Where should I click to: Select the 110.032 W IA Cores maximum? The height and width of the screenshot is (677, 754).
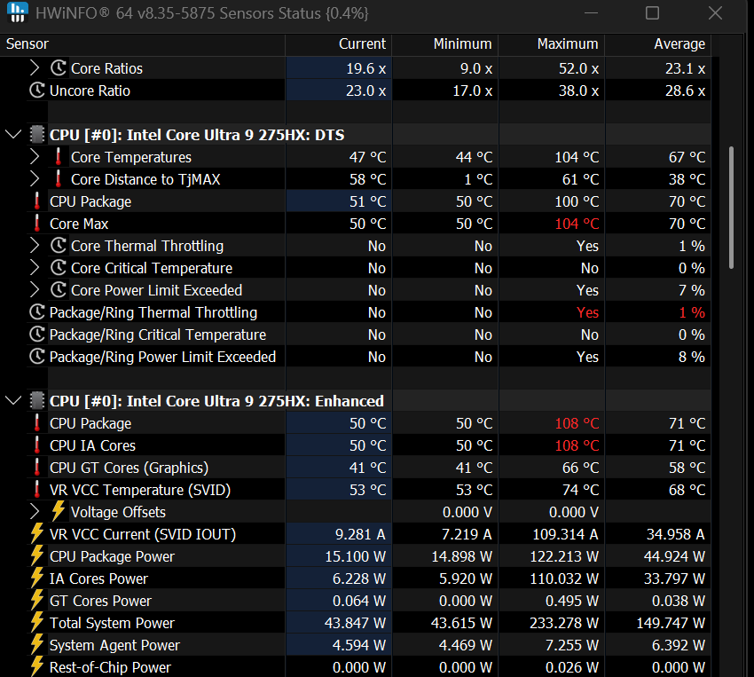click(564, 579)
